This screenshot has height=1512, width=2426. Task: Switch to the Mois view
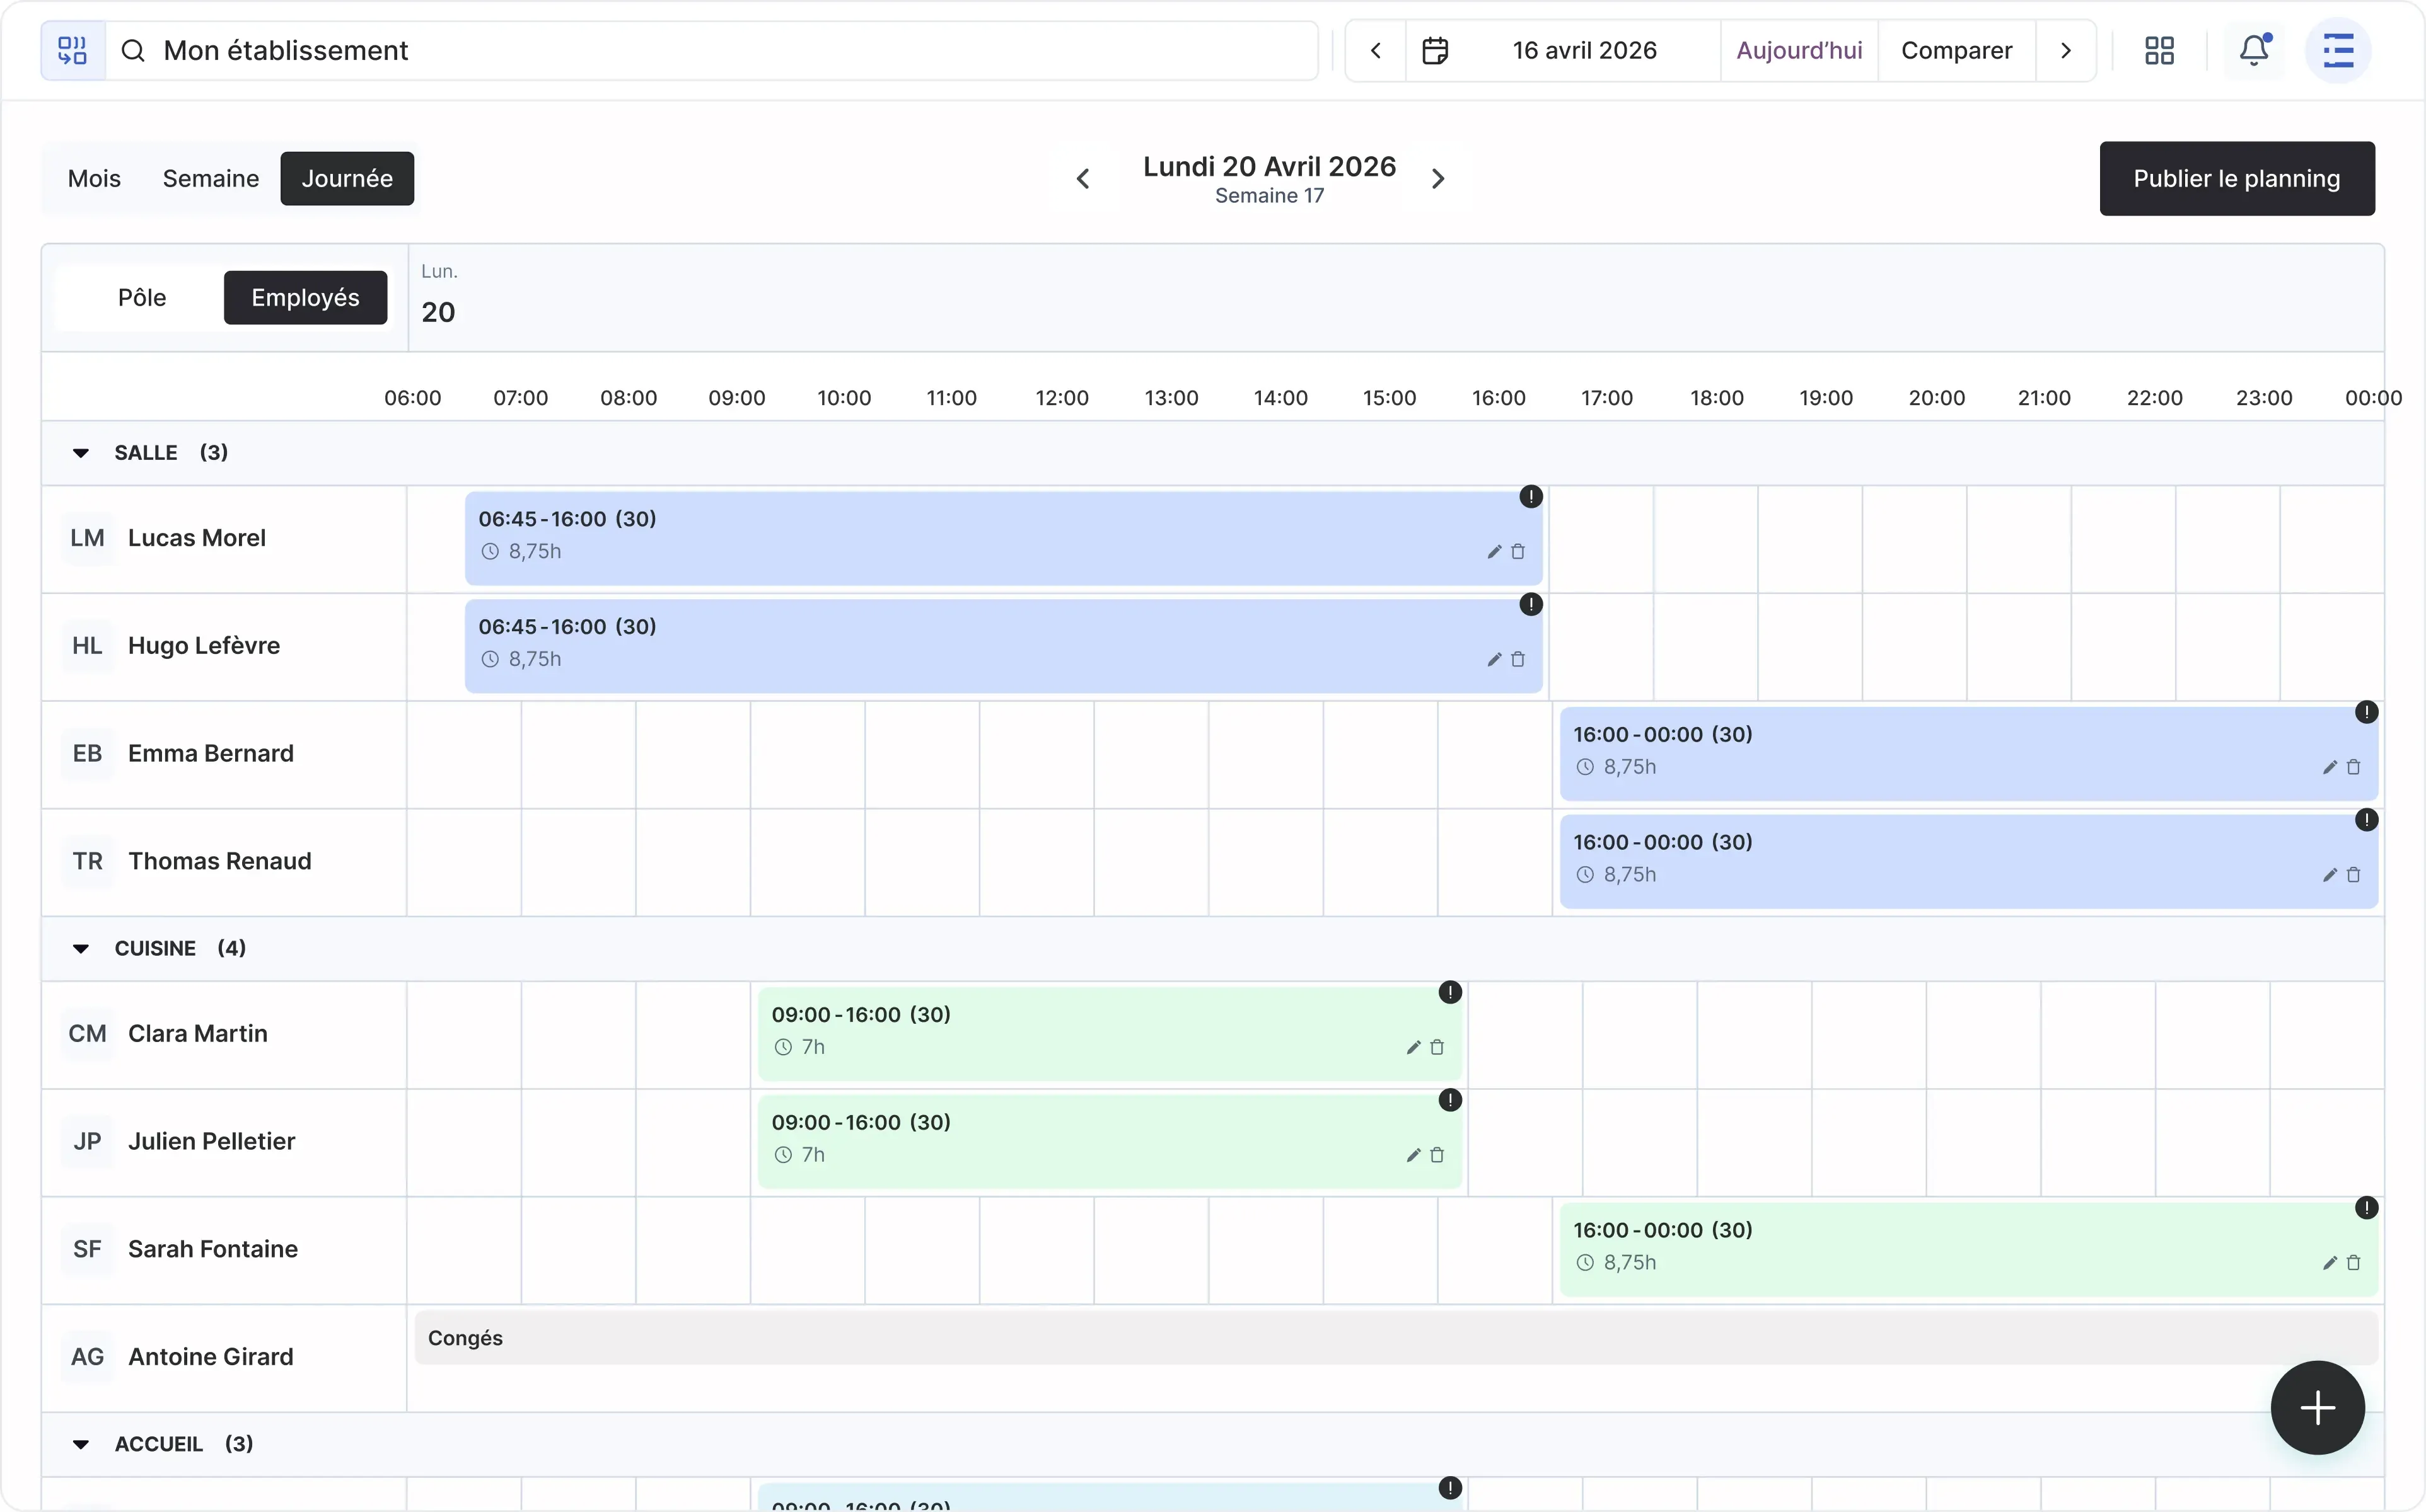[x=94, y=179]
